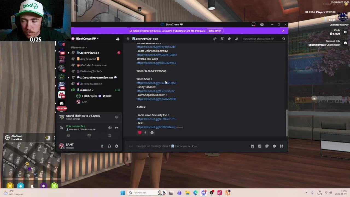
Task: Open the Weed Shop discord link
Action: coord(156,83)
